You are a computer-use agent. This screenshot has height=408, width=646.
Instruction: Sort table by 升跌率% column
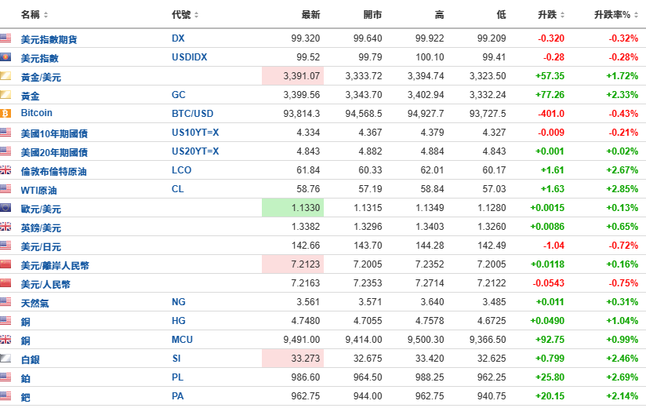point(616,15)
